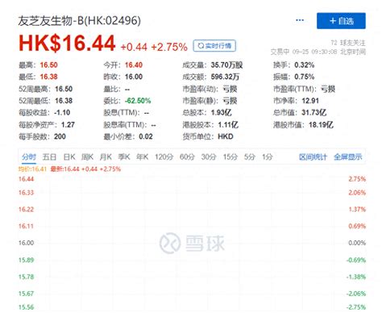The image size is (382, 313).
Task: Click the 总市值 value 31.73亿
Action: 314,112
